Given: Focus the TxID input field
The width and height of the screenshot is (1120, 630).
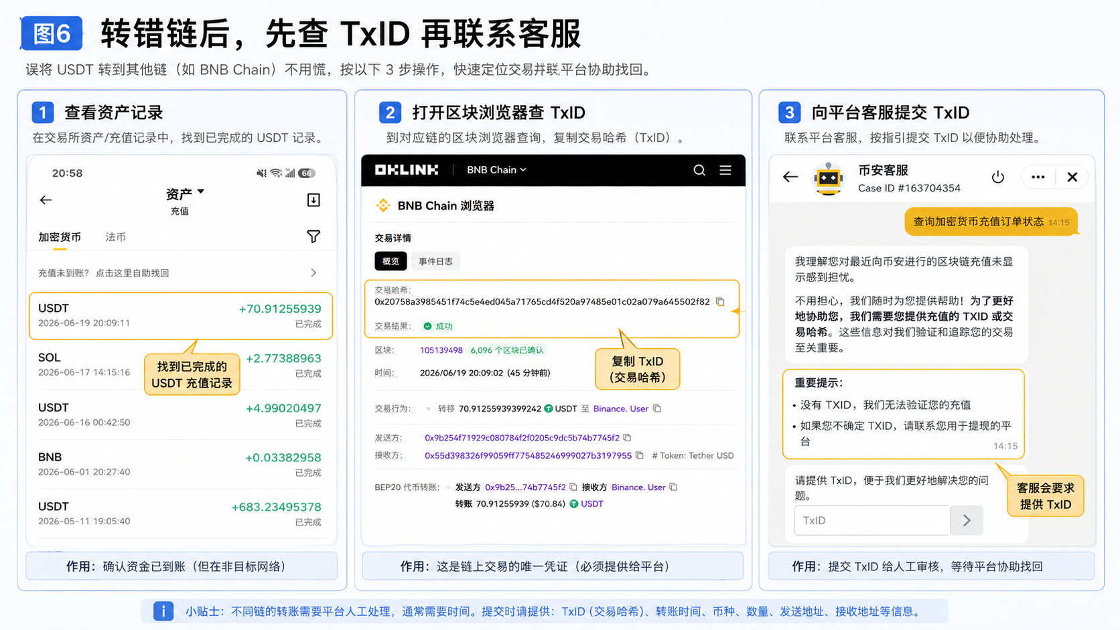Looking at the screenshot, I should (x=872, y=520).
